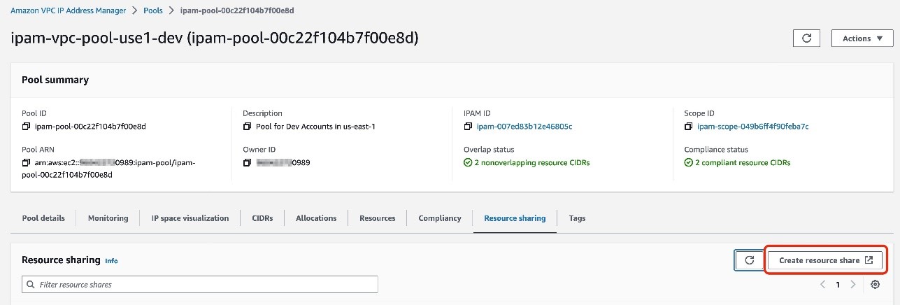
Task: View the Resources tab
Action: tap(378, 218)
